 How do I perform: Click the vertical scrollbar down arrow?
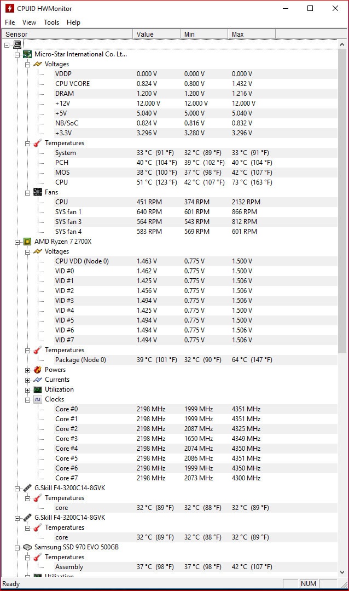pyautogui.click(x=343, y=572)
